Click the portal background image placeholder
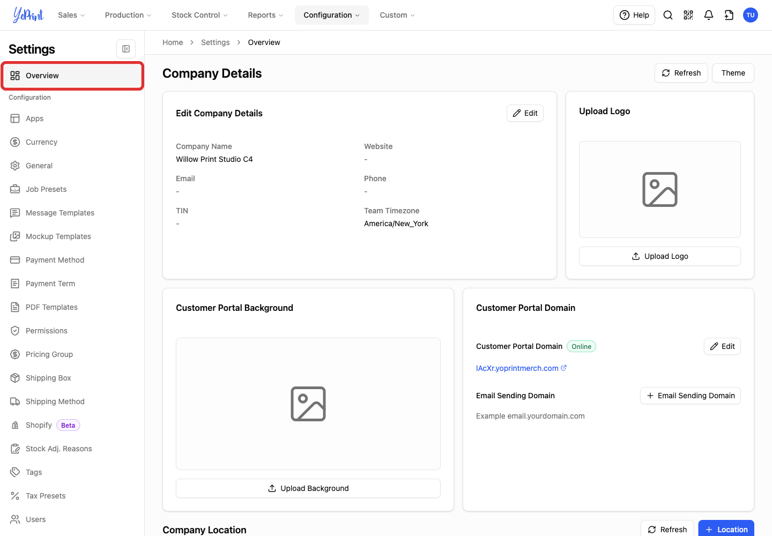772x536 pixels. [308, 404]
